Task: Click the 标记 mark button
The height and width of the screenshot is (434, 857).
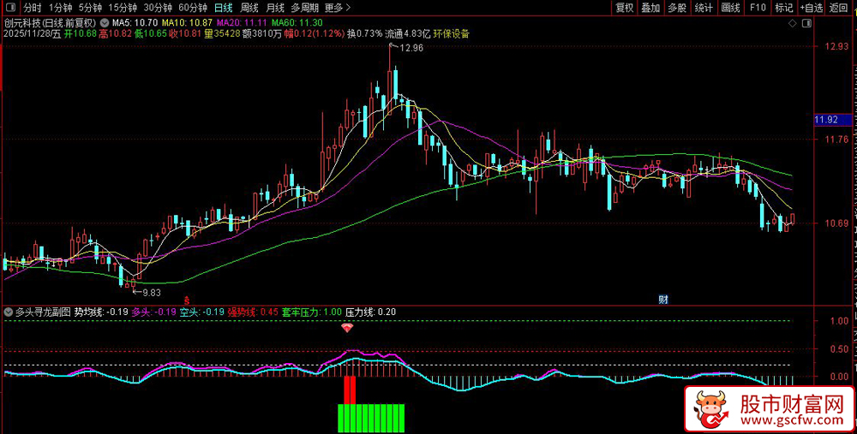Action: pos(784,8)
